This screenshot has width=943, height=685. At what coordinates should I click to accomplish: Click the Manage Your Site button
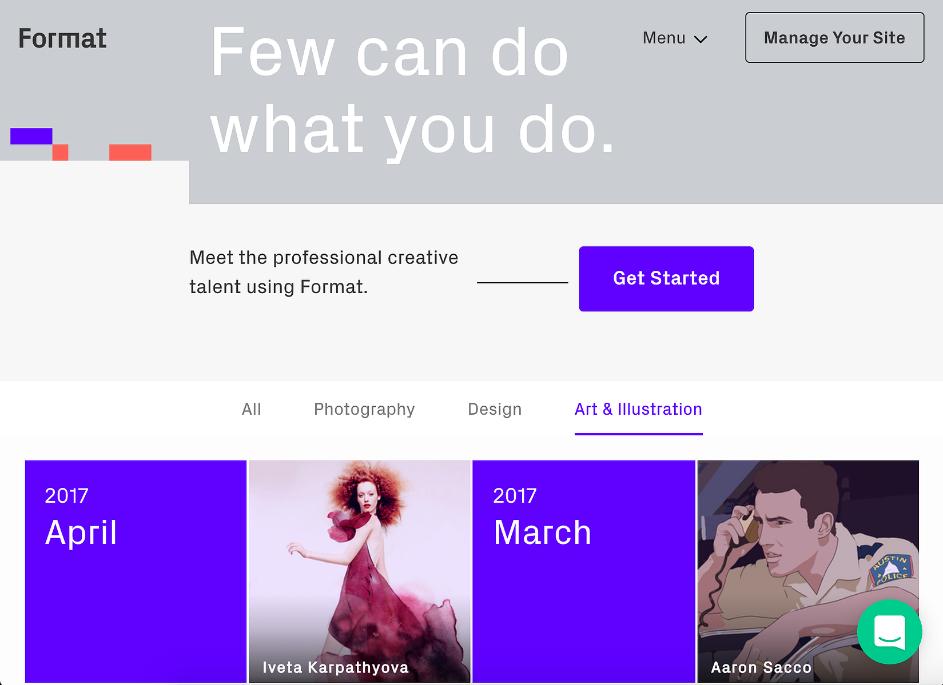tap(834, 38)
